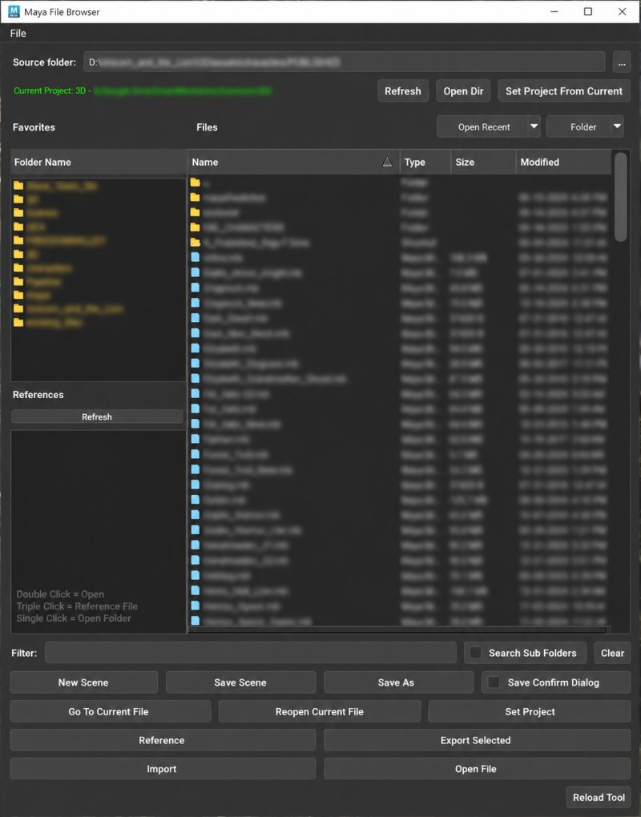Click the Open File button
This screenshot has width=641, height=817.
[477, 769]
